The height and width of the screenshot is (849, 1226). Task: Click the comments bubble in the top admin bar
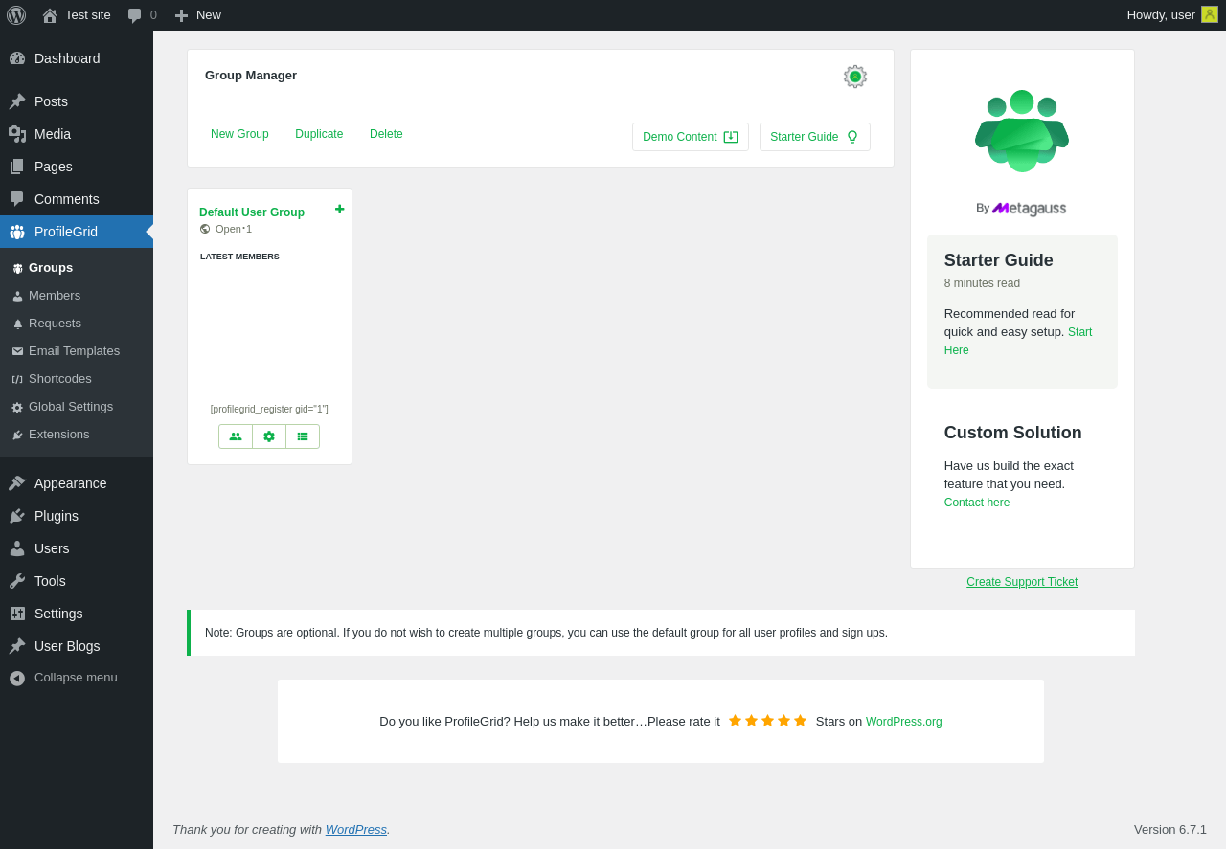click(x=142, y=15)
